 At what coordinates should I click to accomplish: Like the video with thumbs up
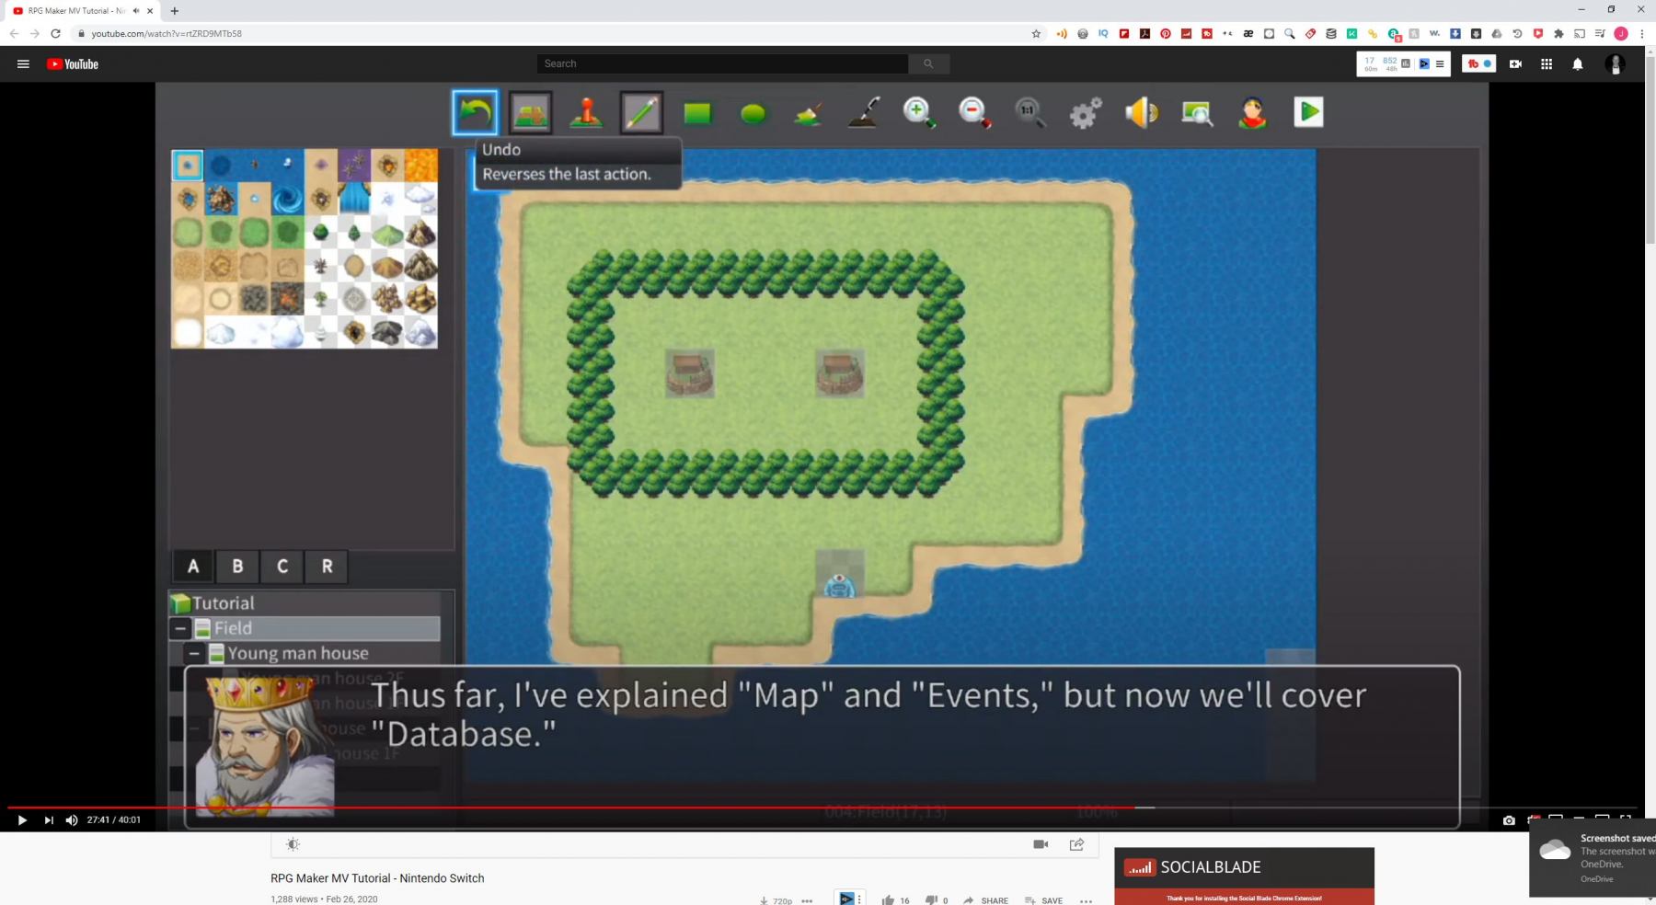coord(888,900)
